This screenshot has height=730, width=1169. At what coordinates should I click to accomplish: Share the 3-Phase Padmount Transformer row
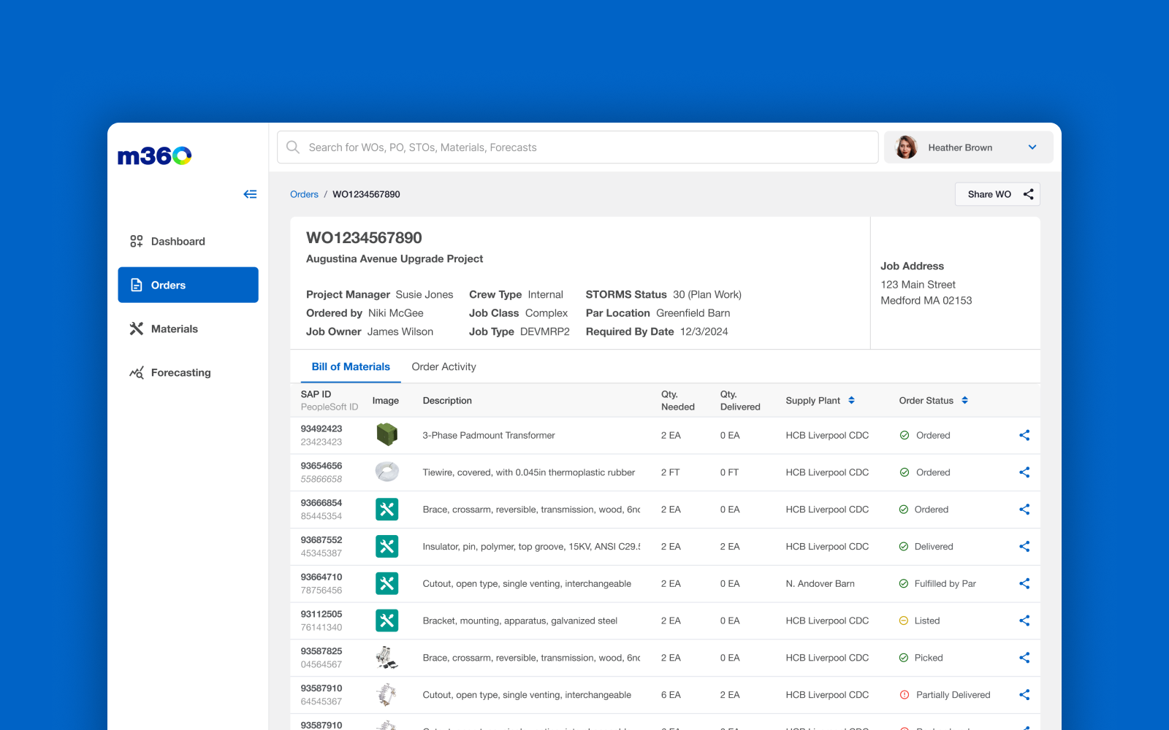(1024, 435)
